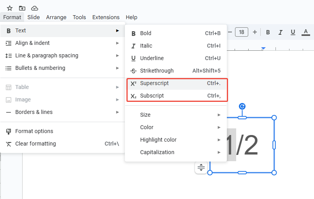Screen dimensions: 314x199
Task: Expand Bullets & numbering submenu
Action: [63, 68]
